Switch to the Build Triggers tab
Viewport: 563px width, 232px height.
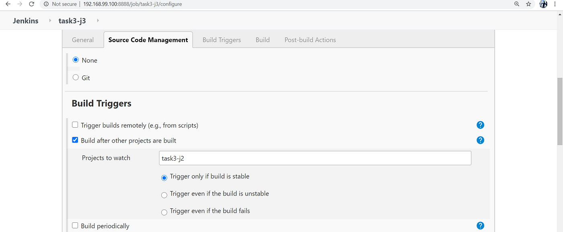pos(222,39)
